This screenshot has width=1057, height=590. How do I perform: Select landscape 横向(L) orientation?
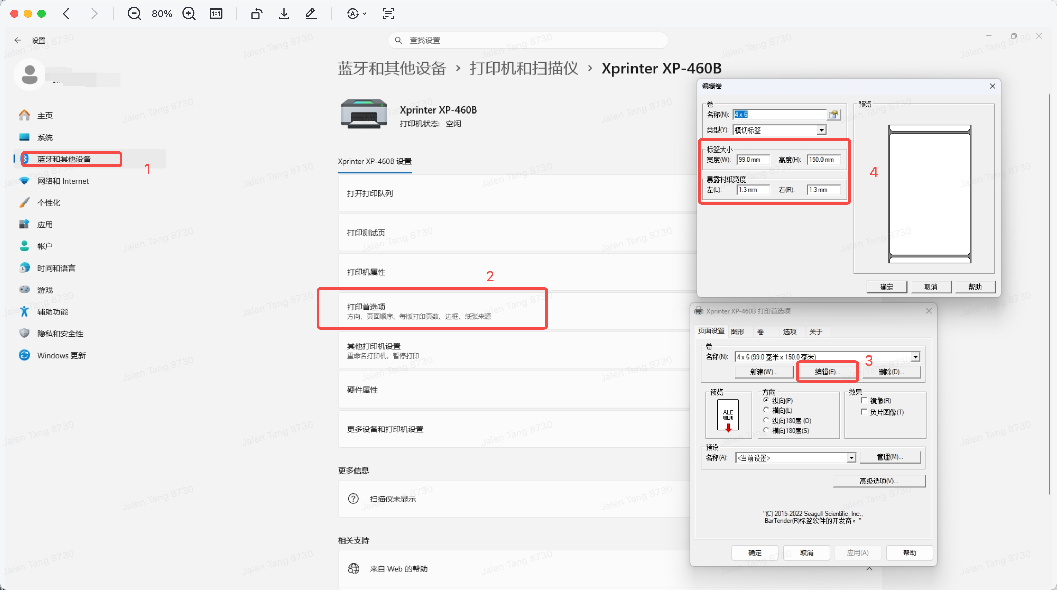click(x=766, y=410)
